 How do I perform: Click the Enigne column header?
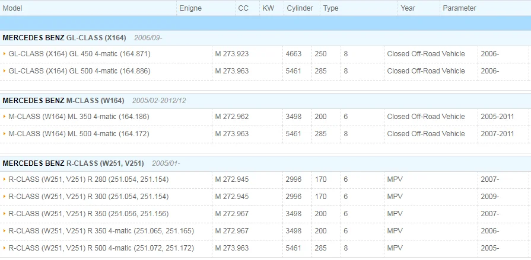click(190, 8)
